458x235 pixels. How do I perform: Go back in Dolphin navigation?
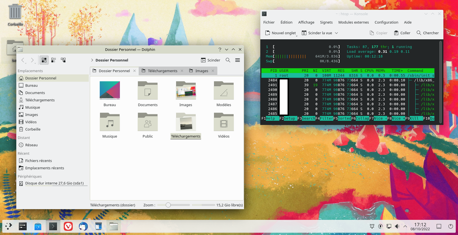point(23,60)
